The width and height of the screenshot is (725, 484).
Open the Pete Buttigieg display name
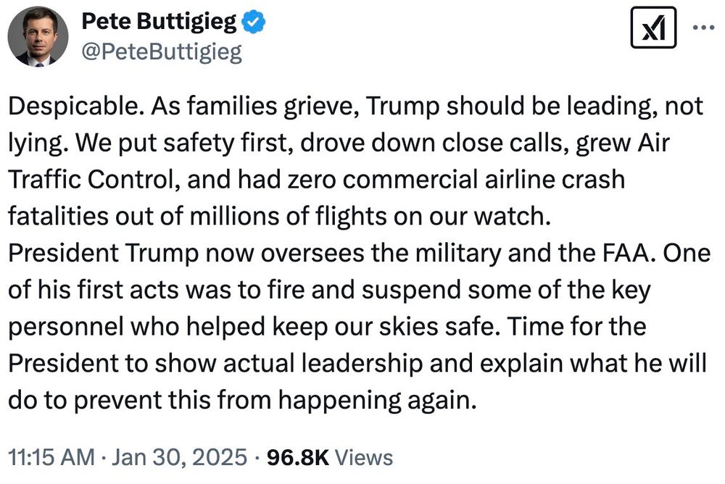[159, 22]
